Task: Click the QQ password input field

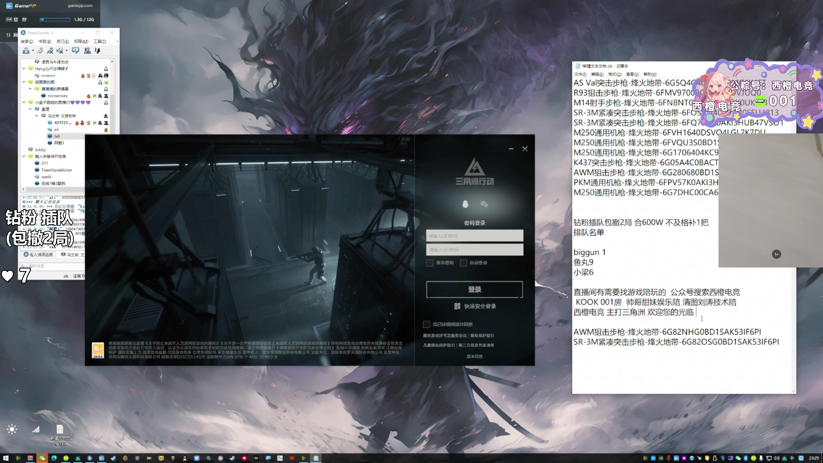Action: [x=475, y=250]
